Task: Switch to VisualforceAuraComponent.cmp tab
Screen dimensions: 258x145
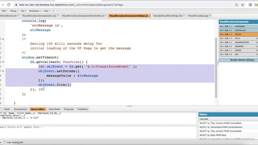Action: pyautogui.click(x=39, y=16)
